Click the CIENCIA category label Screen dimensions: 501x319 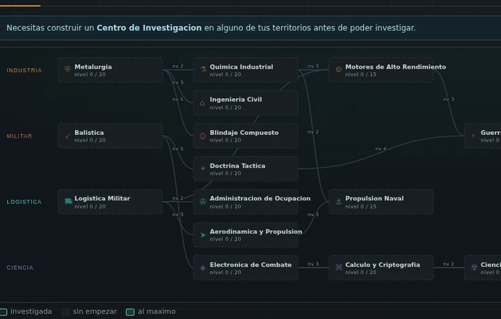19,268
